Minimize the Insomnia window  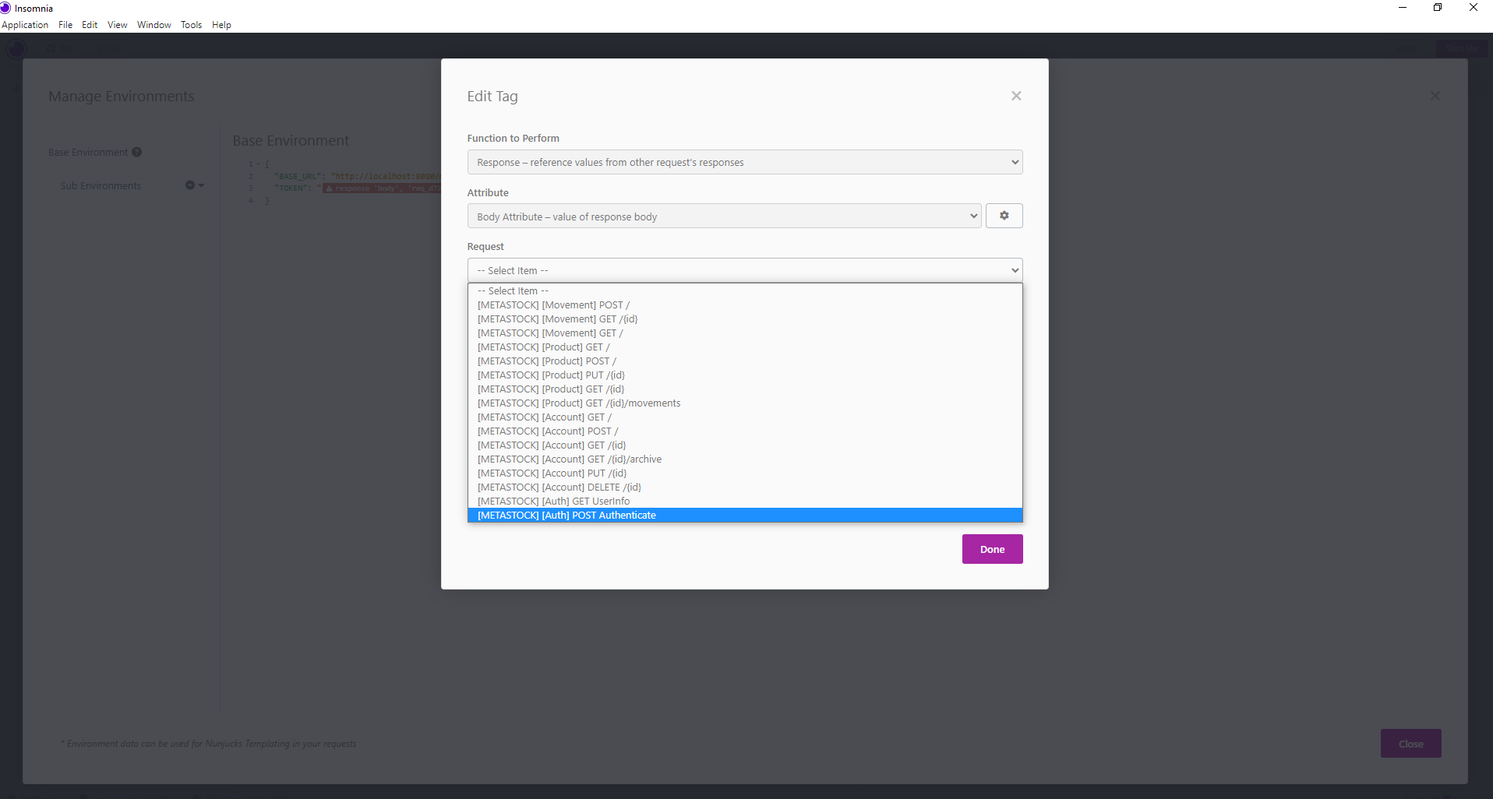coord(1402,8)
